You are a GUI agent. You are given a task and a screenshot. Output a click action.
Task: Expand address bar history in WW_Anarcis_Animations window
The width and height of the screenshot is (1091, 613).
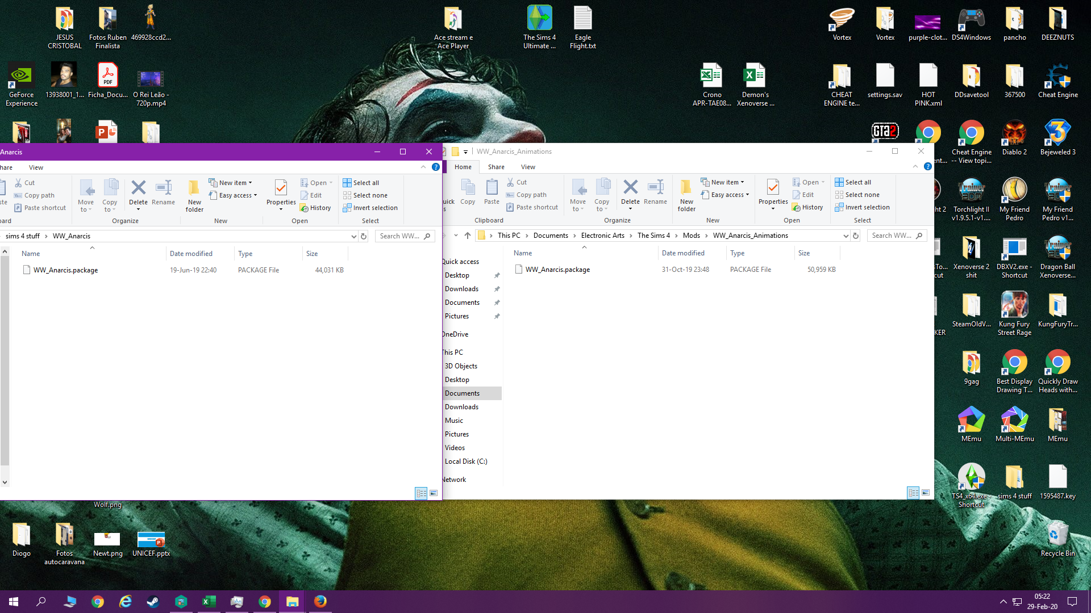click(846, 236)
